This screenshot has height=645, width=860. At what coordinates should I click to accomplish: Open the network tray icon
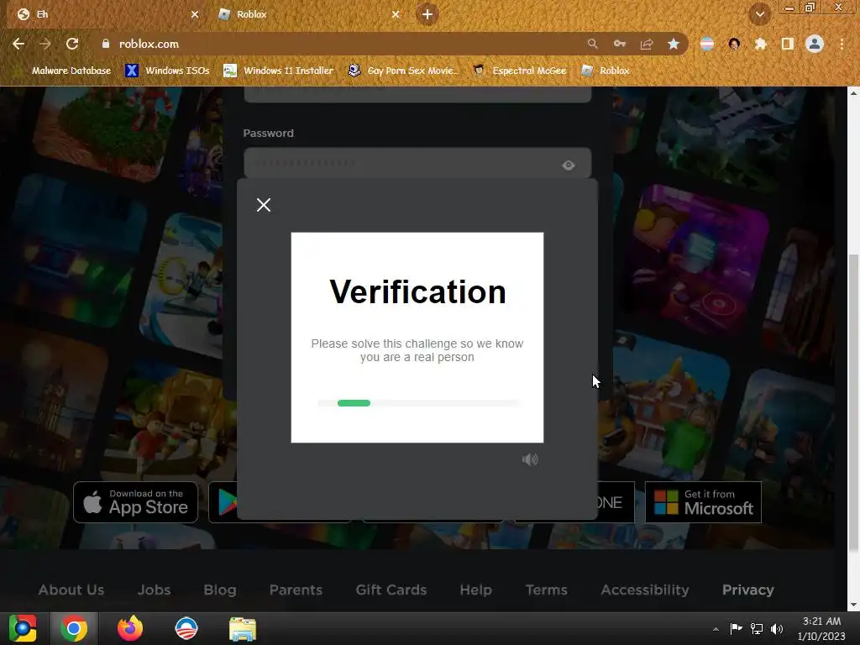click(757, 628)
